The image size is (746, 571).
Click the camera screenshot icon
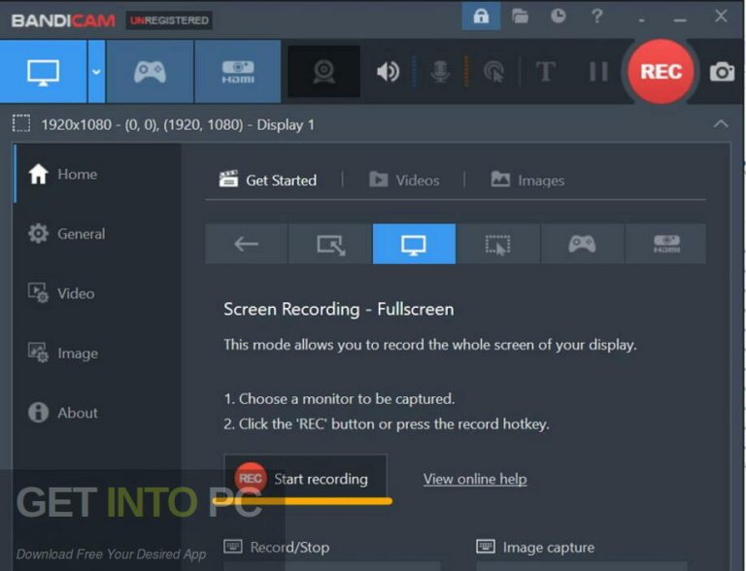tap(722, 72)
